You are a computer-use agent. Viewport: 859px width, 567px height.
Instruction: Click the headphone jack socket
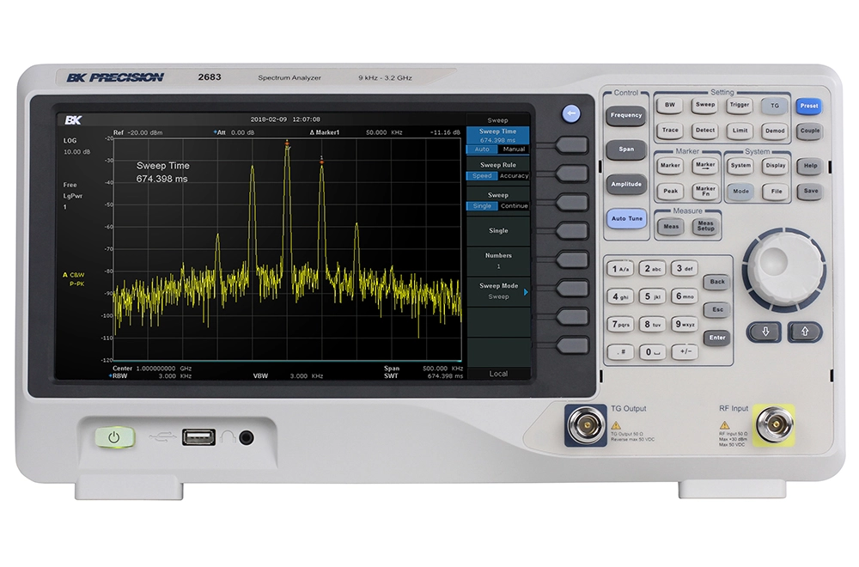click(x=247, y=438)
